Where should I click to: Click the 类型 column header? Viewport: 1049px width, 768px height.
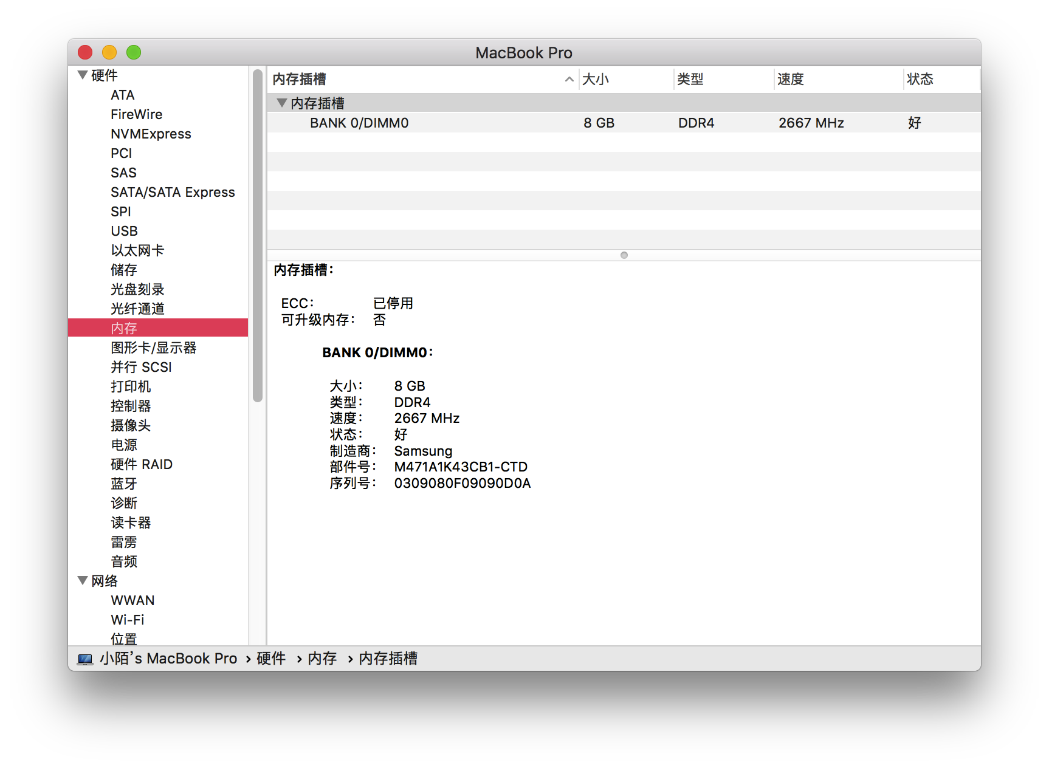pyautogui.click(x=723, y=79)
